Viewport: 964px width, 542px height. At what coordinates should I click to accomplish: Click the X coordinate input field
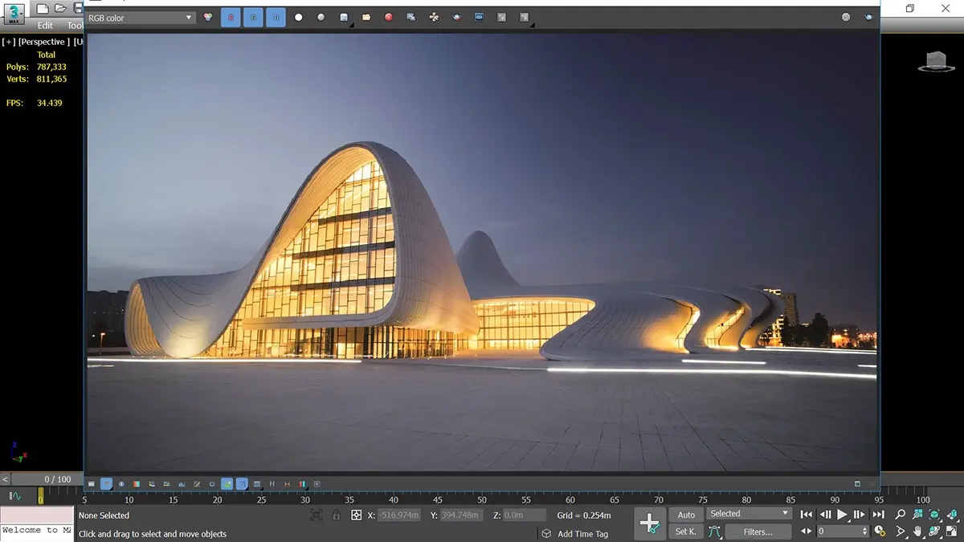[x=399, y=516]
